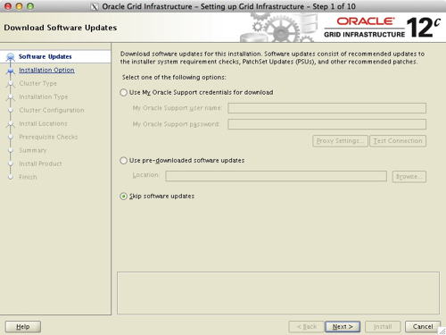Select Use My Oracle Support credentials radio button
This screenshot has height=335, width=446.
pos(124,92)
